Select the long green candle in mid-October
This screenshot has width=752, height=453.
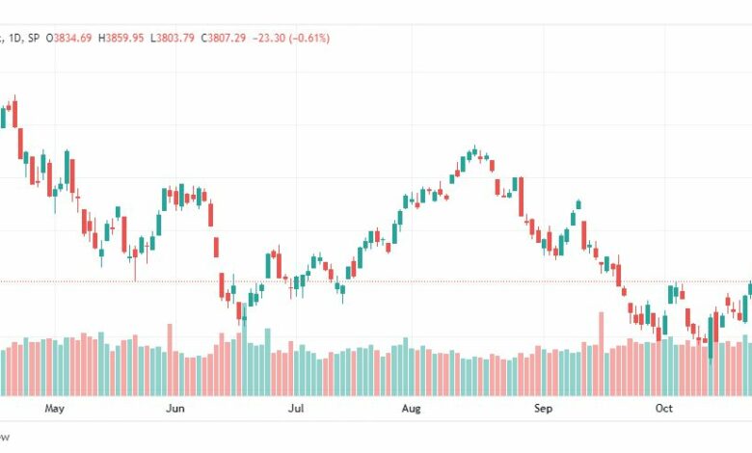click(711, 338)
